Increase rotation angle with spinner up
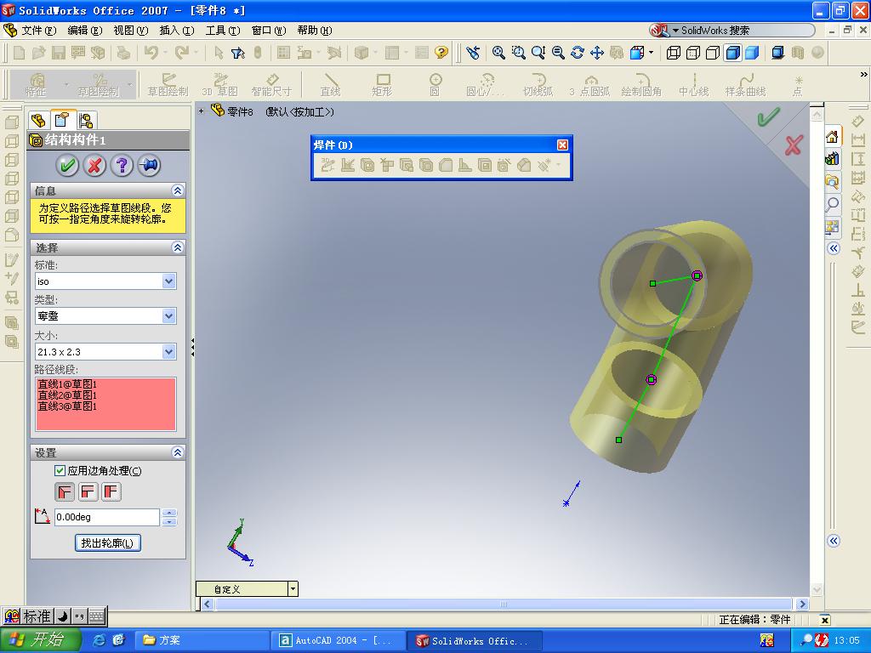Screen dimensions: 871x653 pyautogui.click(x=170, y=513)
